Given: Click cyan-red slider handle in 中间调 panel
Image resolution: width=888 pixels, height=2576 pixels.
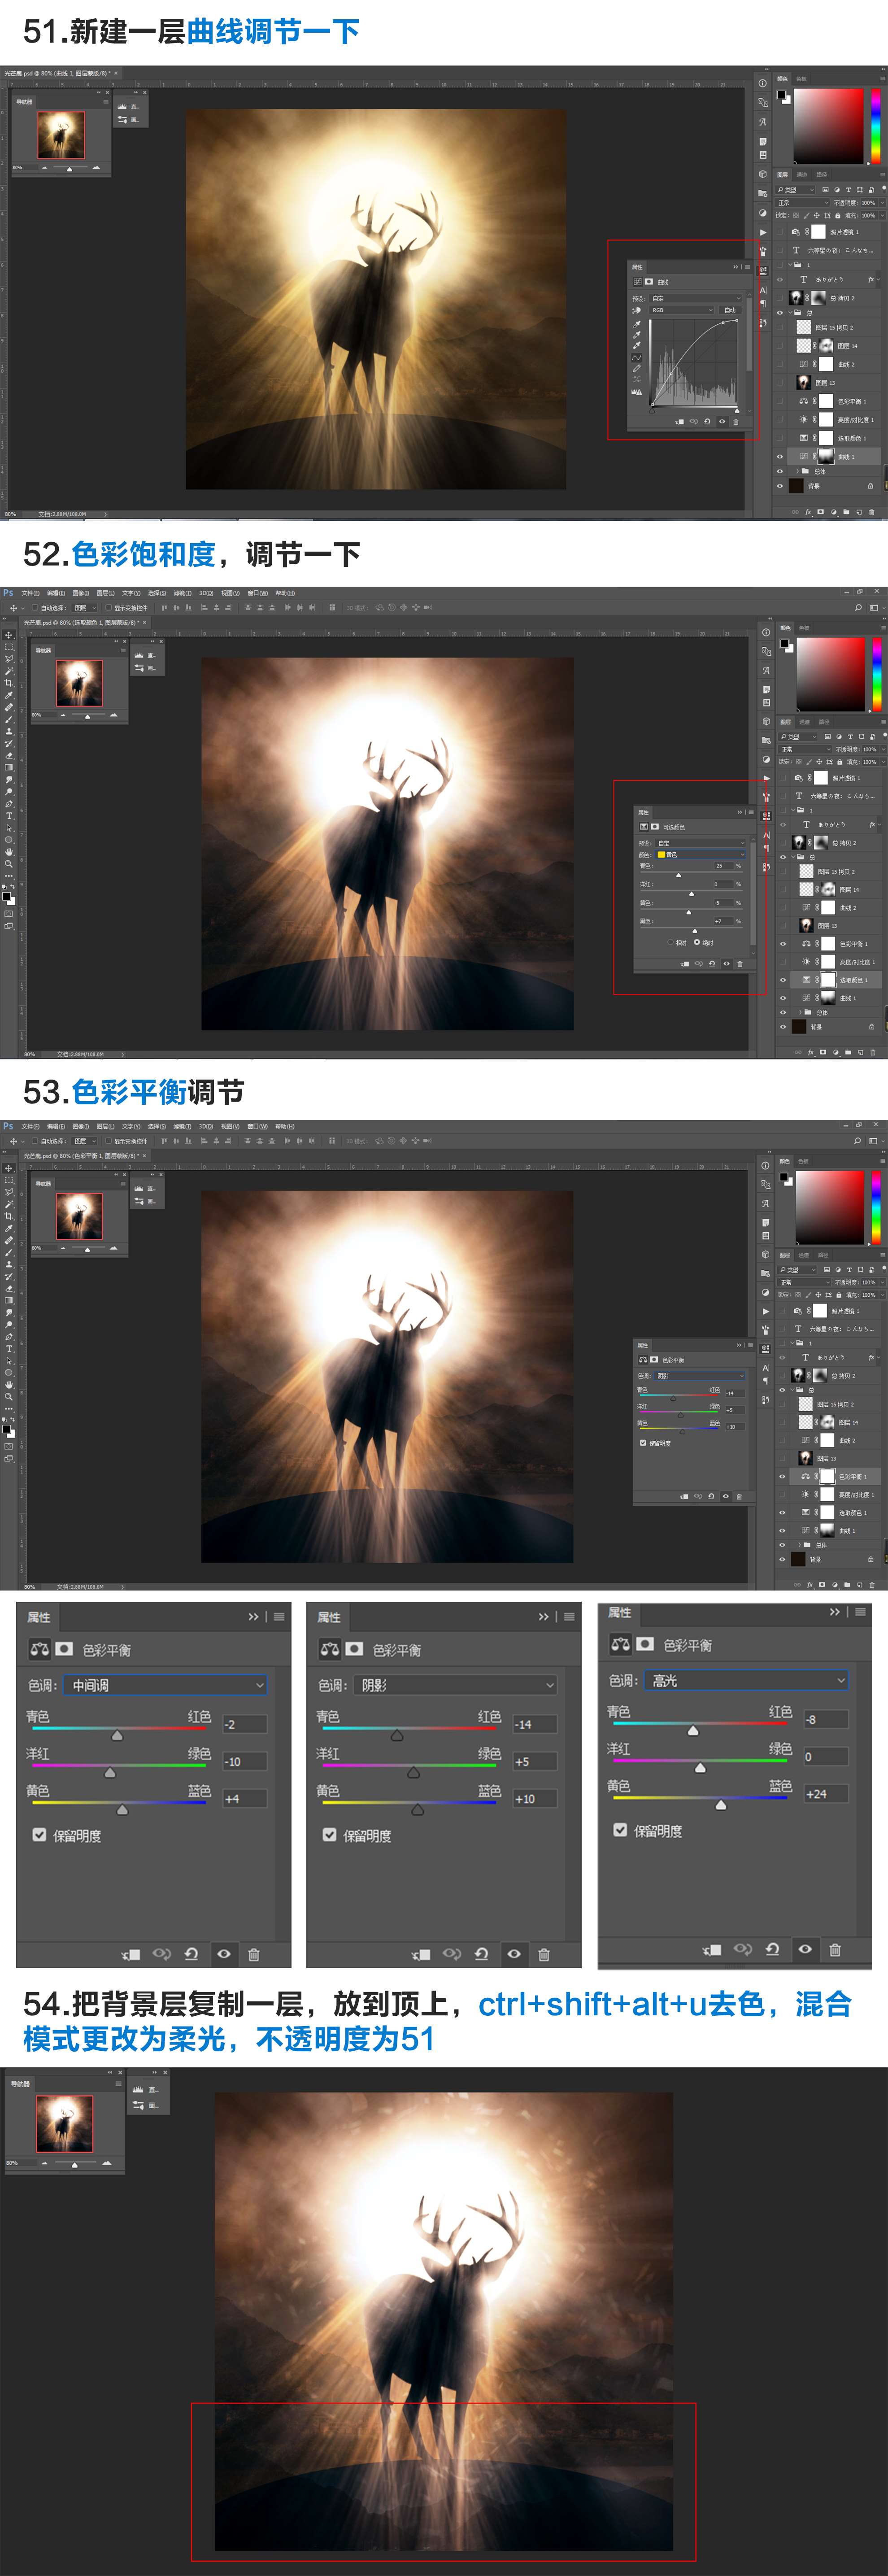Looking at the screenshot, I should 117,1735.
